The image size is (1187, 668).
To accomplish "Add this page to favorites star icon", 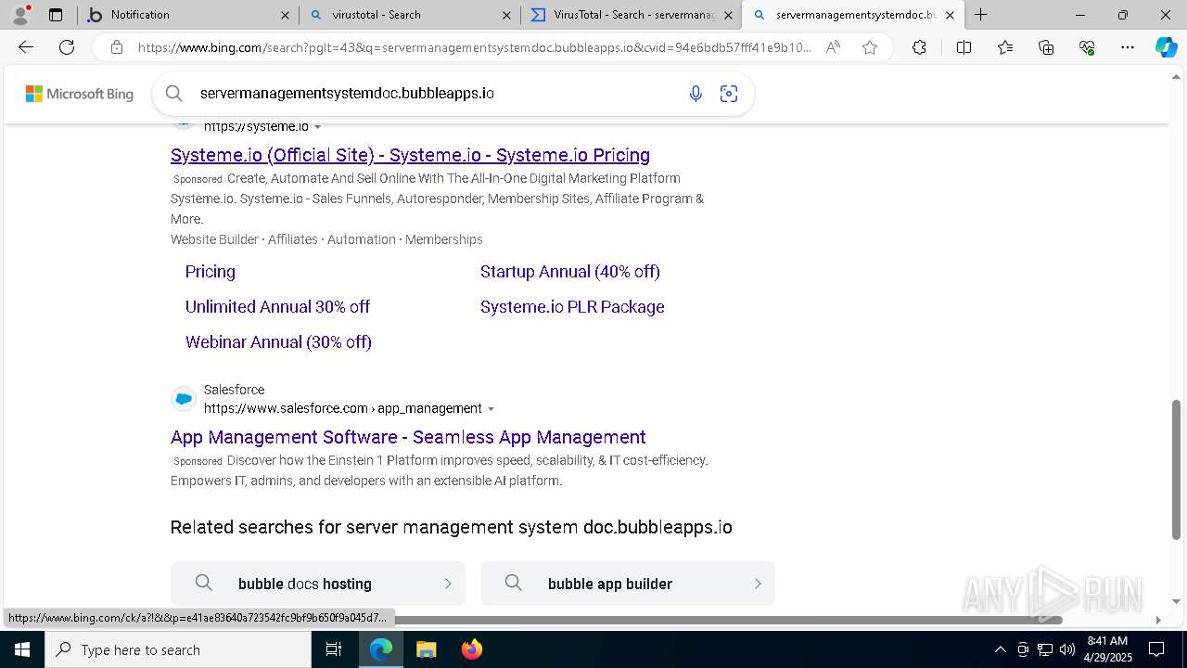I will pyautogui.click(x=870, y=47).
